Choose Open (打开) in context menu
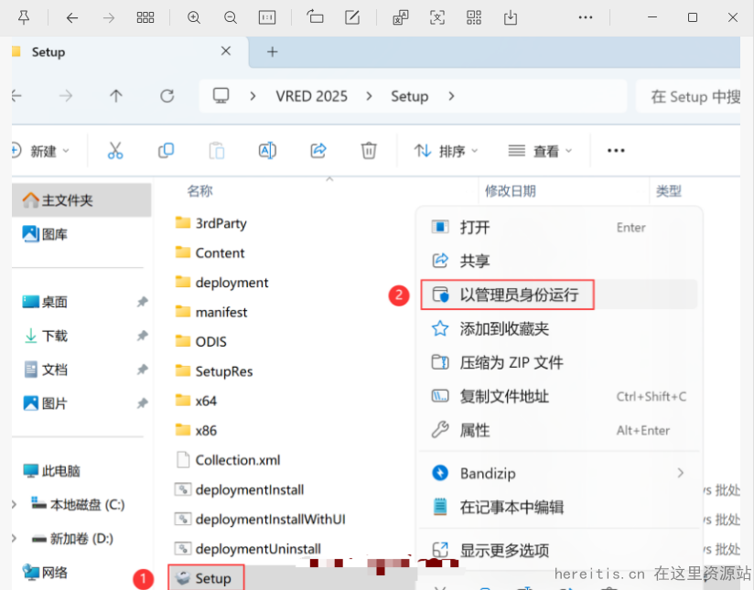 (559, 227)
